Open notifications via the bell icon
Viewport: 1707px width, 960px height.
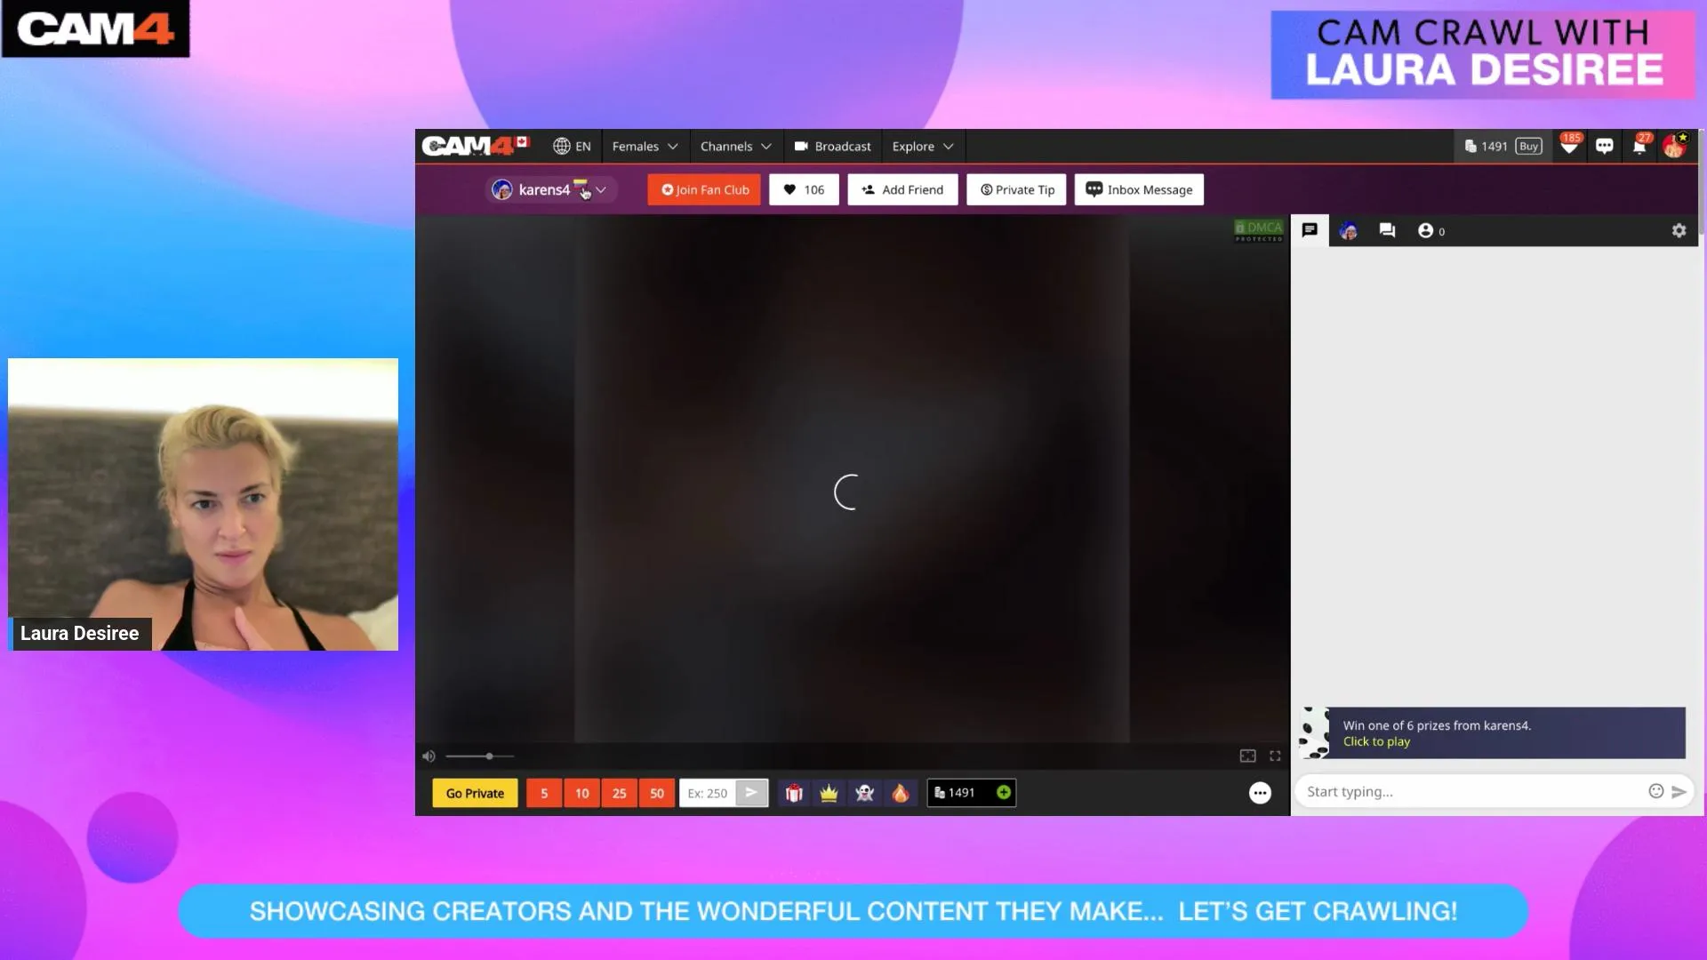click(1639, 146)
